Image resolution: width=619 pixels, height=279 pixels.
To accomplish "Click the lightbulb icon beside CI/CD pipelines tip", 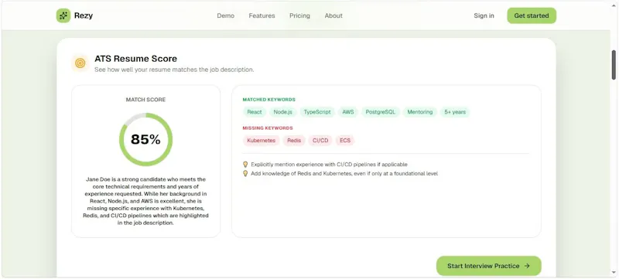I will coord(245,165).
